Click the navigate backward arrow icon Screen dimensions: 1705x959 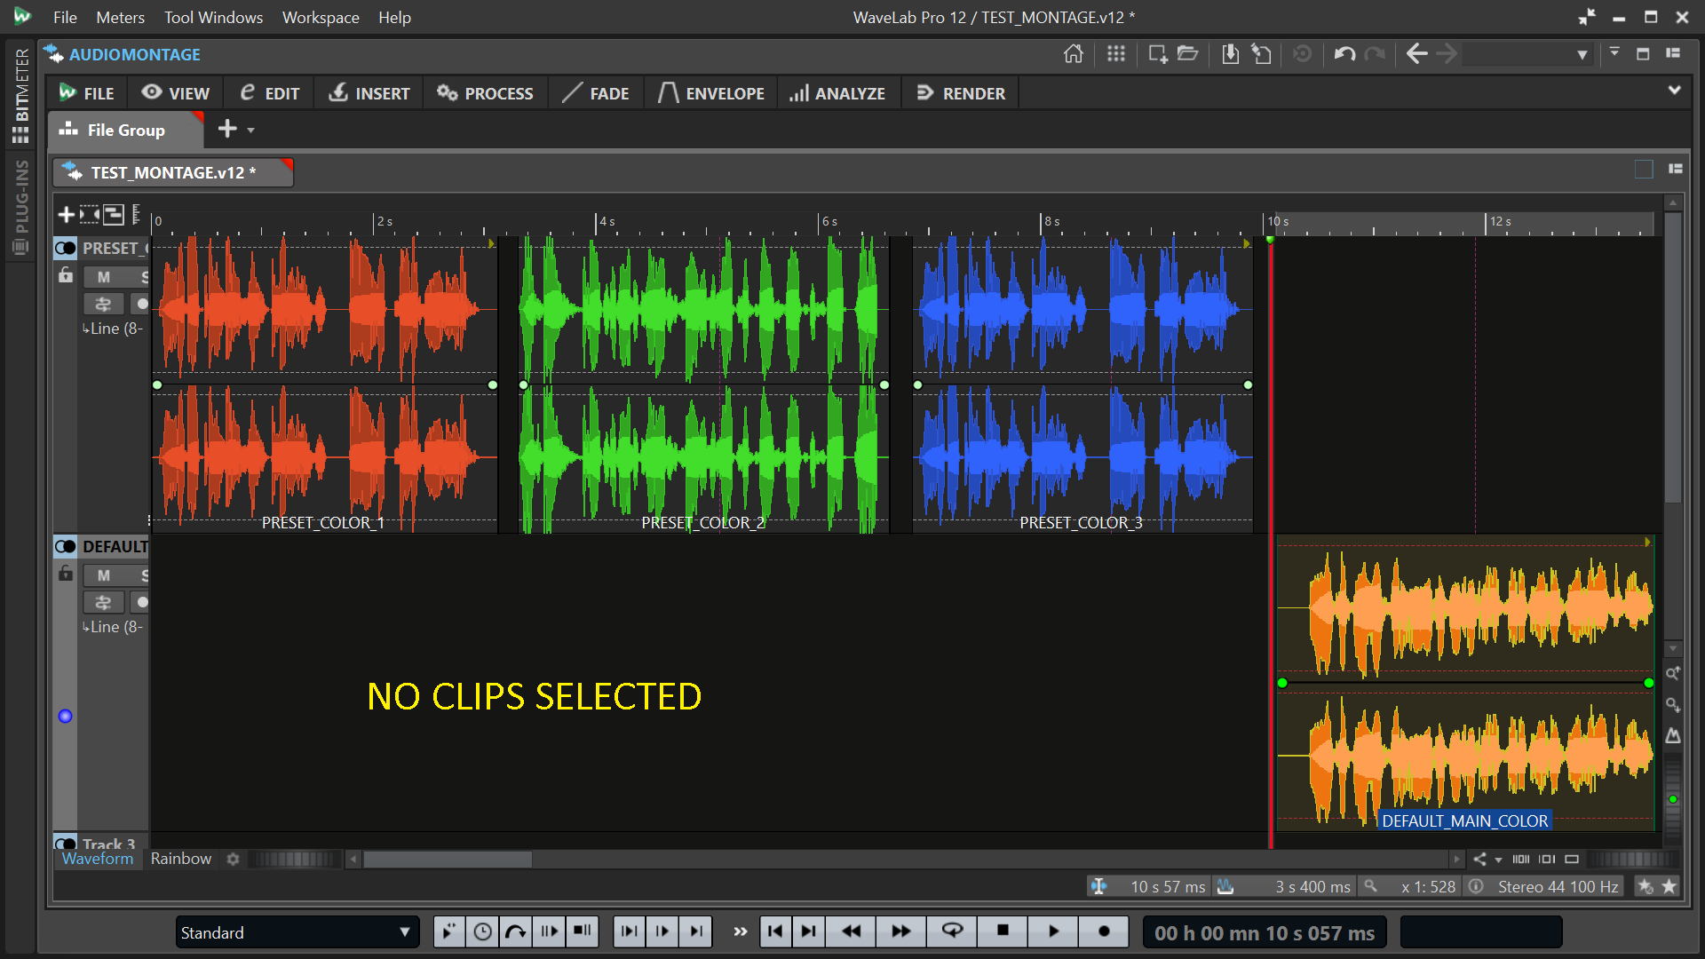click(x=1416, y=54)
